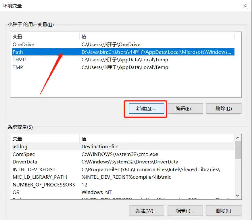Screen dimensions: 252x220
Task: Click the %INTEL_DEV_REDIST%compiler\lib\mic value
Action: [x=126, y=177]
